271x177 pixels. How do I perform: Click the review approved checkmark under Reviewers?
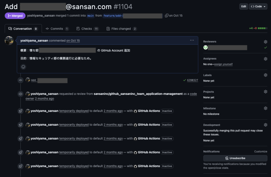[x=265, y=48]
